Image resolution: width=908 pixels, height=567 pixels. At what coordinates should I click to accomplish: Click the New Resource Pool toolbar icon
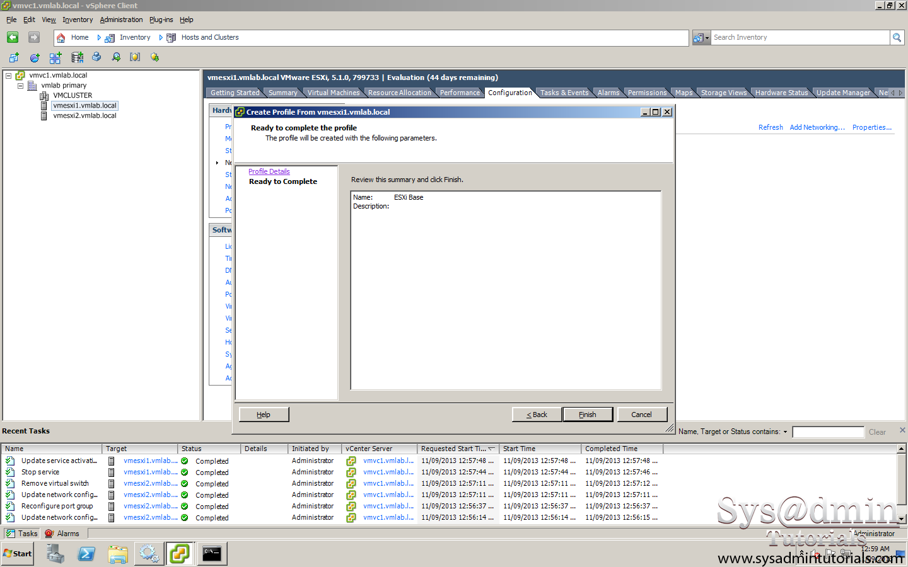[35, 57]
